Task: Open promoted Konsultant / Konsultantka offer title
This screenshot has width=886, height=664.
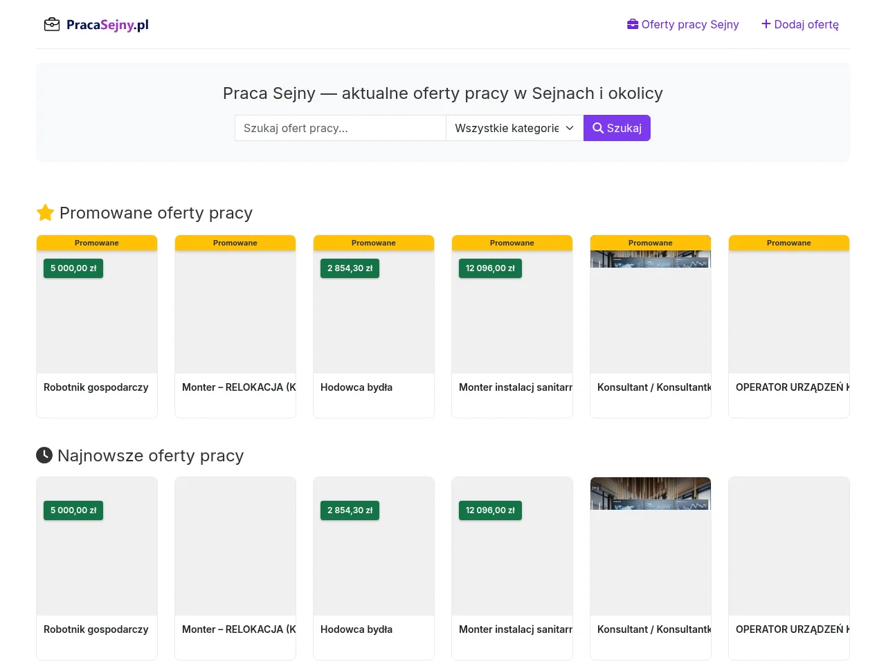Action: click(654, 387)
